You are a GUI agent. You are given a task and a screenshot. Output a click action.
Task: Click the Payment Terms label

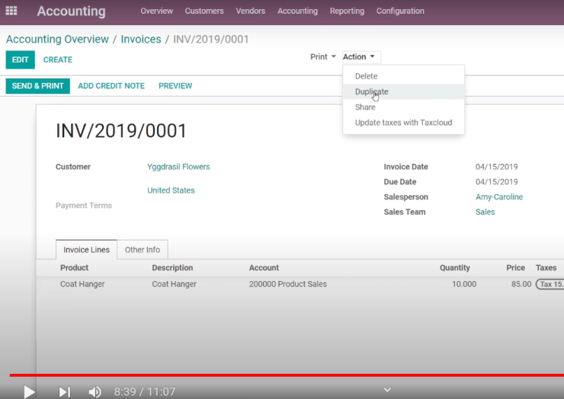83,206
